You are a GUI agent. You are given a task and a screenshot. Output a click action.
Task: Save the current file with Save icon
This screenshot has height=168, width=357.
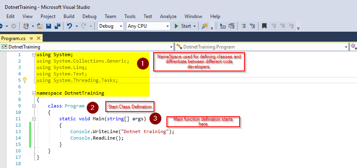tap(49, 26)
